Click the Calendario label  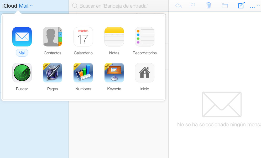(83, 53)
